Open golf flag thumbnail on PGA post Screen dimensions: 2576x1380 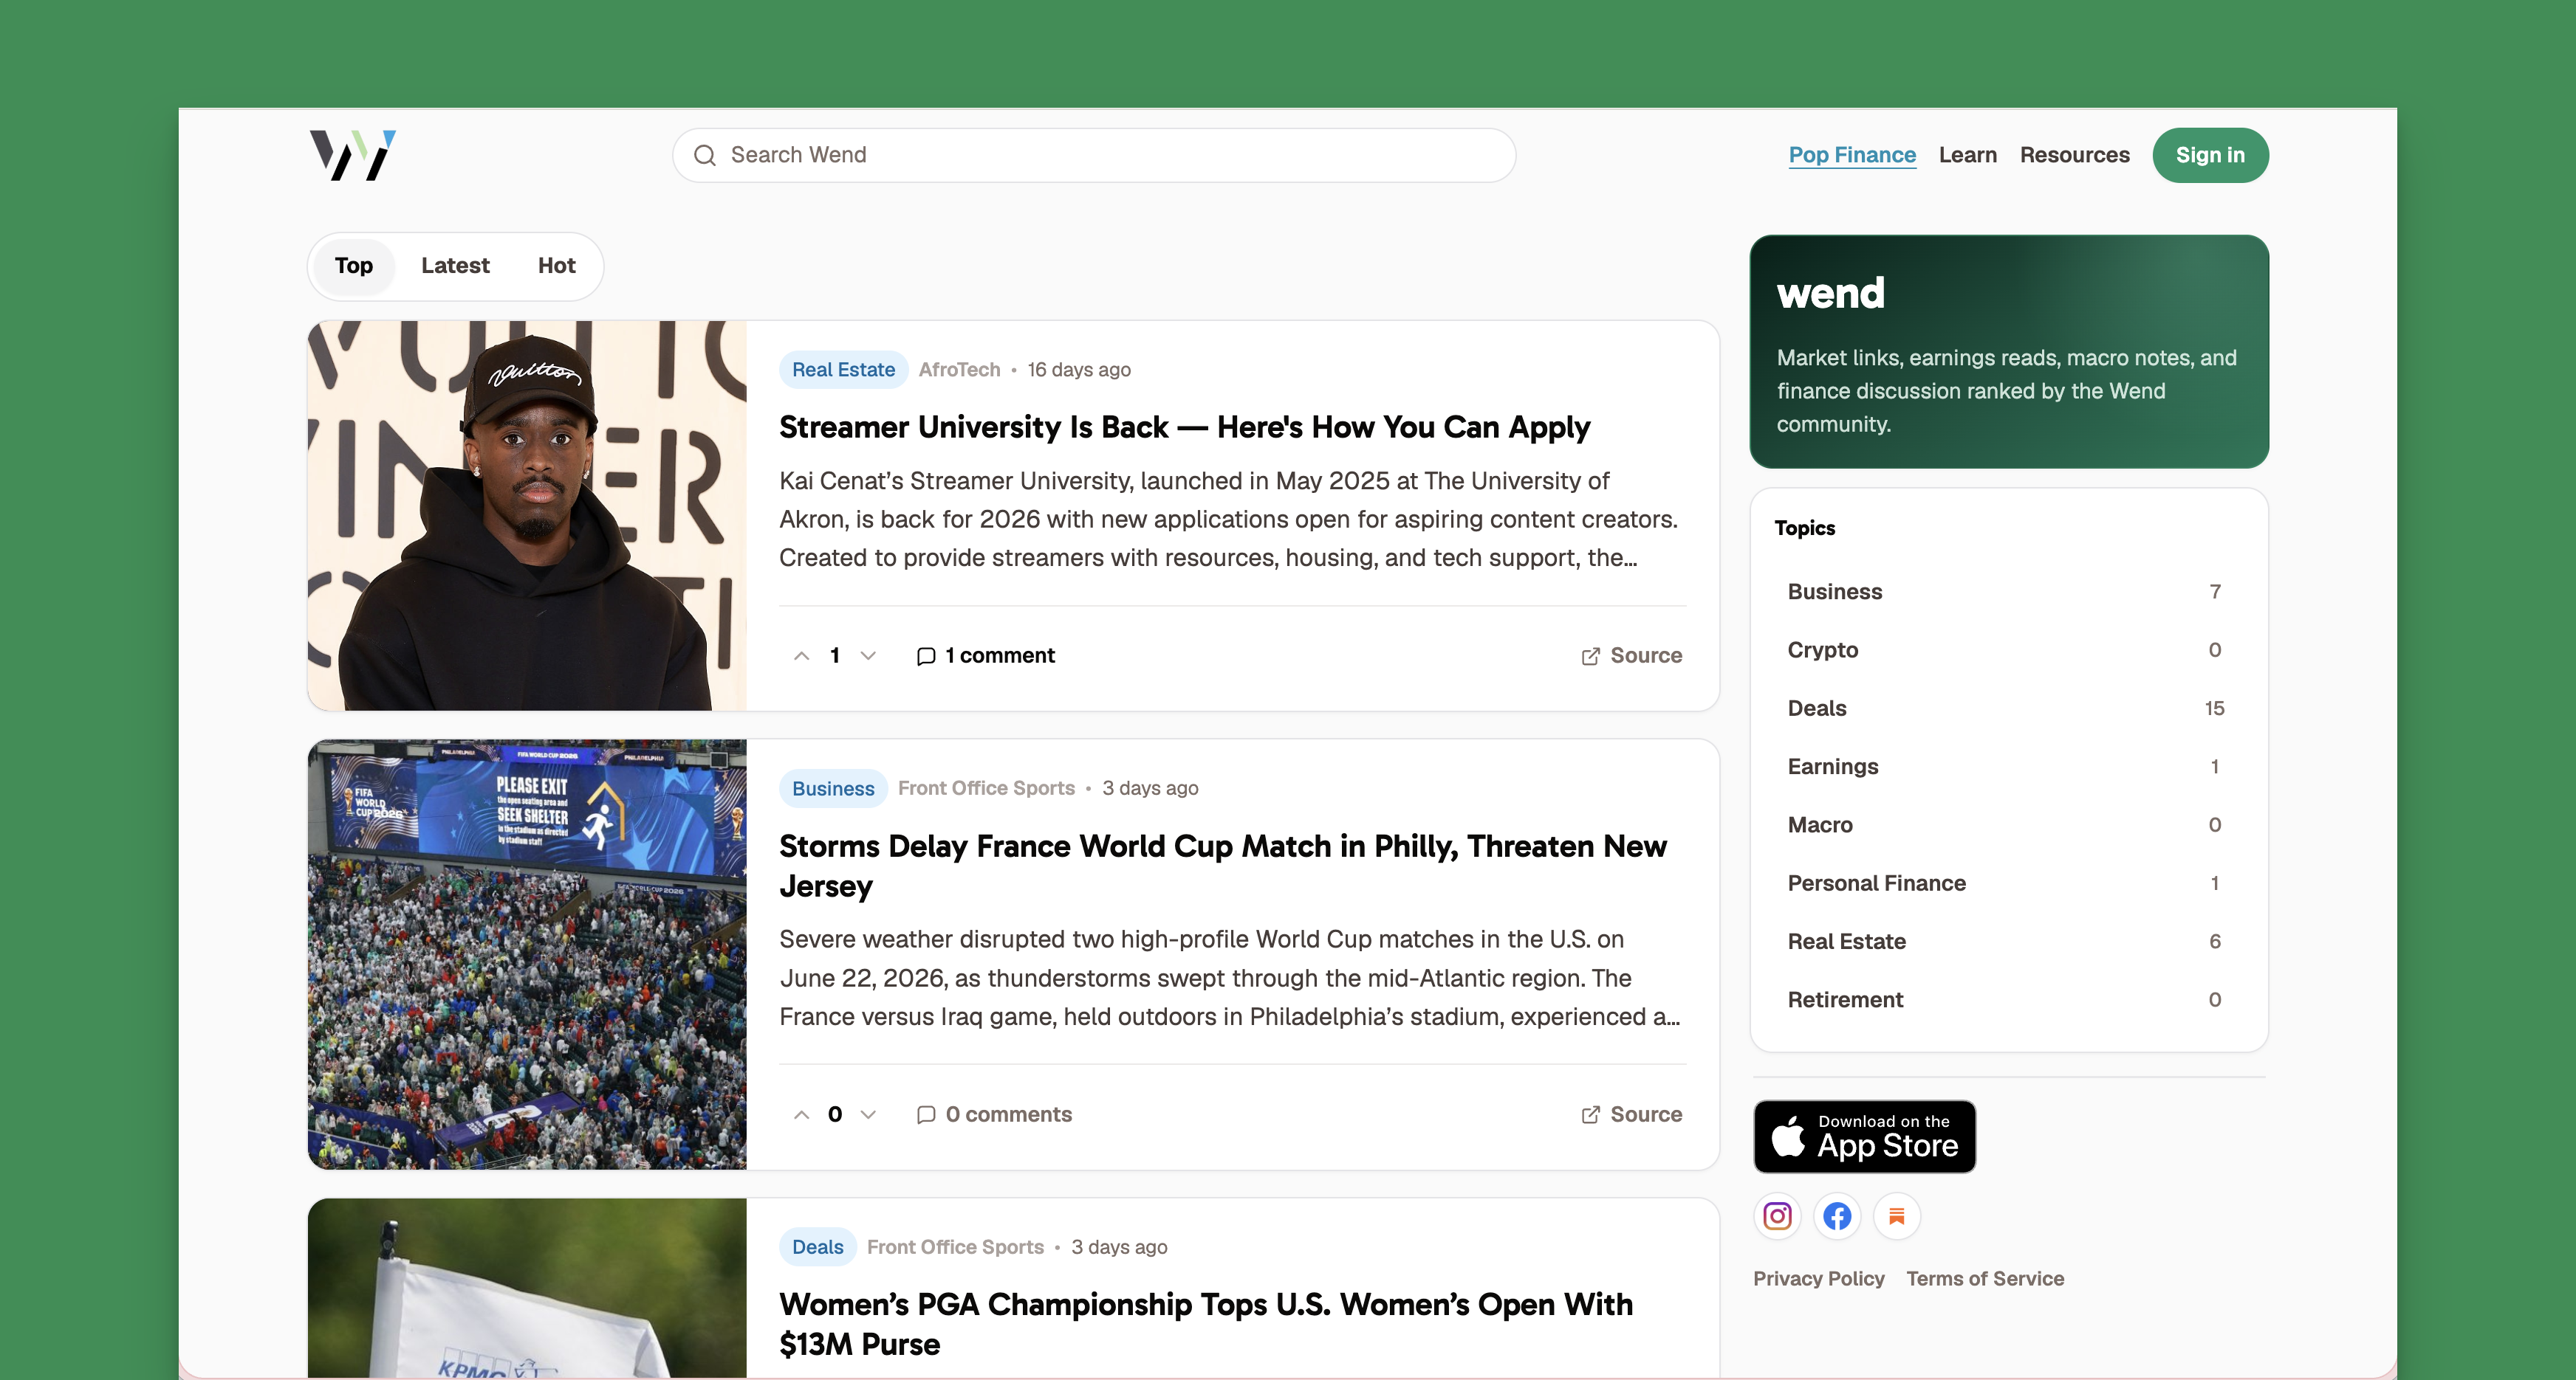pyautogui.click(x=527, y=1288)
